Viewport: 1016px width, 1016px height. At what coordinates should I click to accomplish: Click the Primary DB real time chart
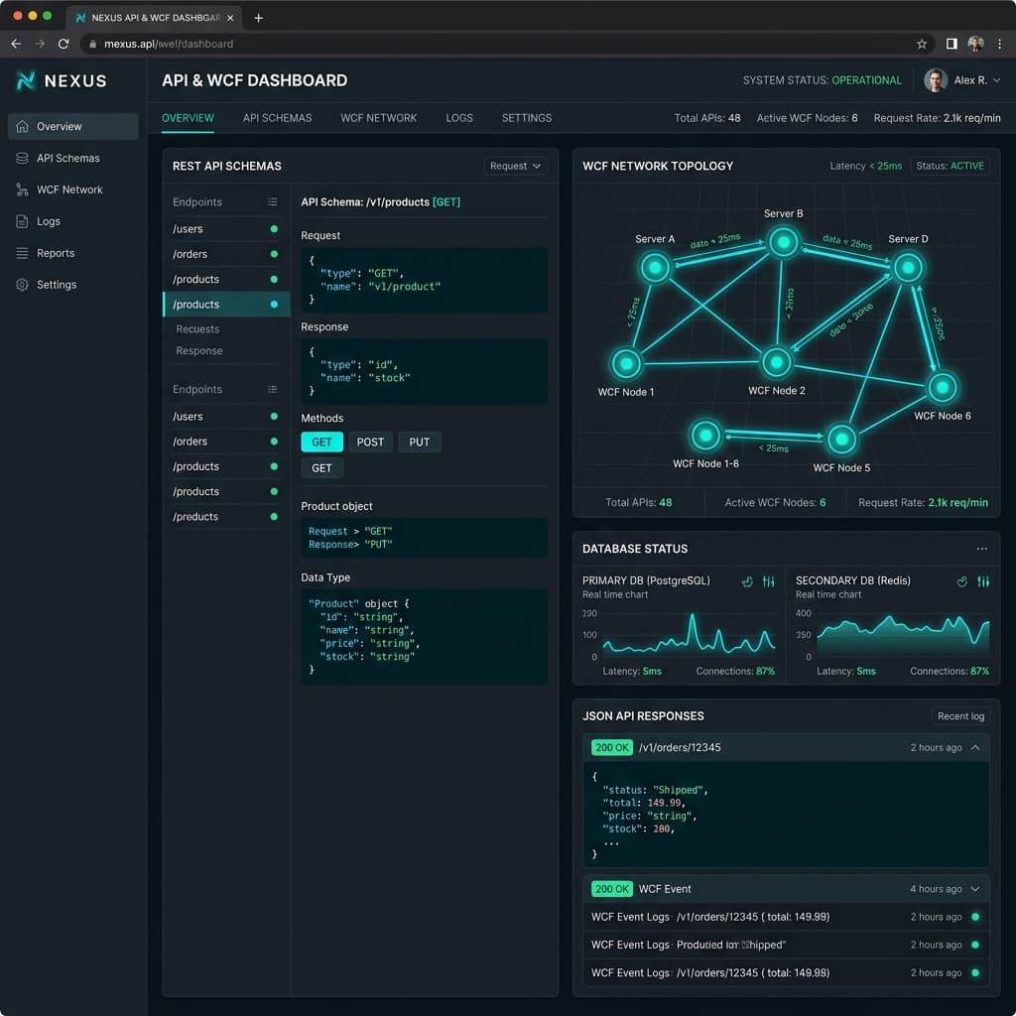click(689, 634)
